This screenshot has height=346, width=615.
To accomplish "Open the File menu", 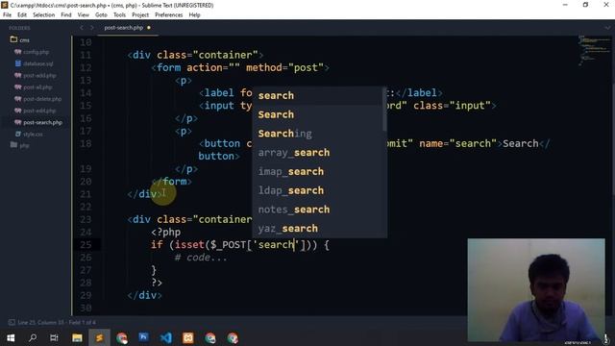I will [x=7, y=15].
